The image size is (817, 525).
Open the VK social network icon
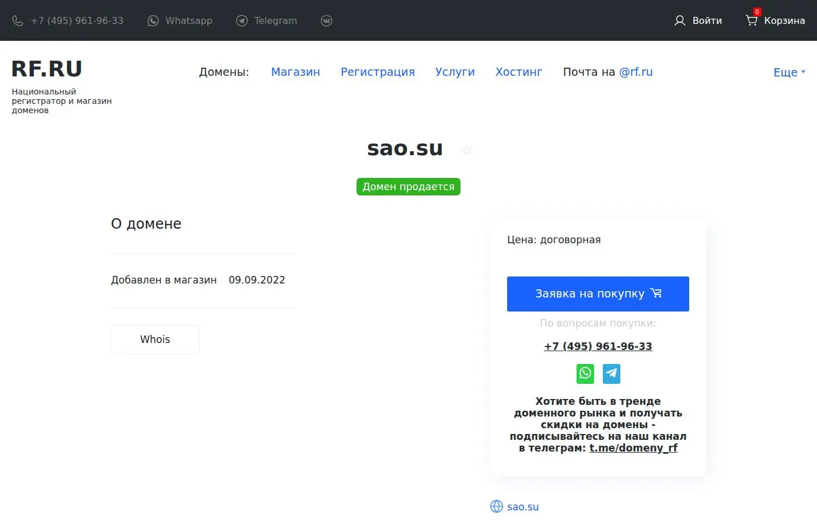(326, 21)
